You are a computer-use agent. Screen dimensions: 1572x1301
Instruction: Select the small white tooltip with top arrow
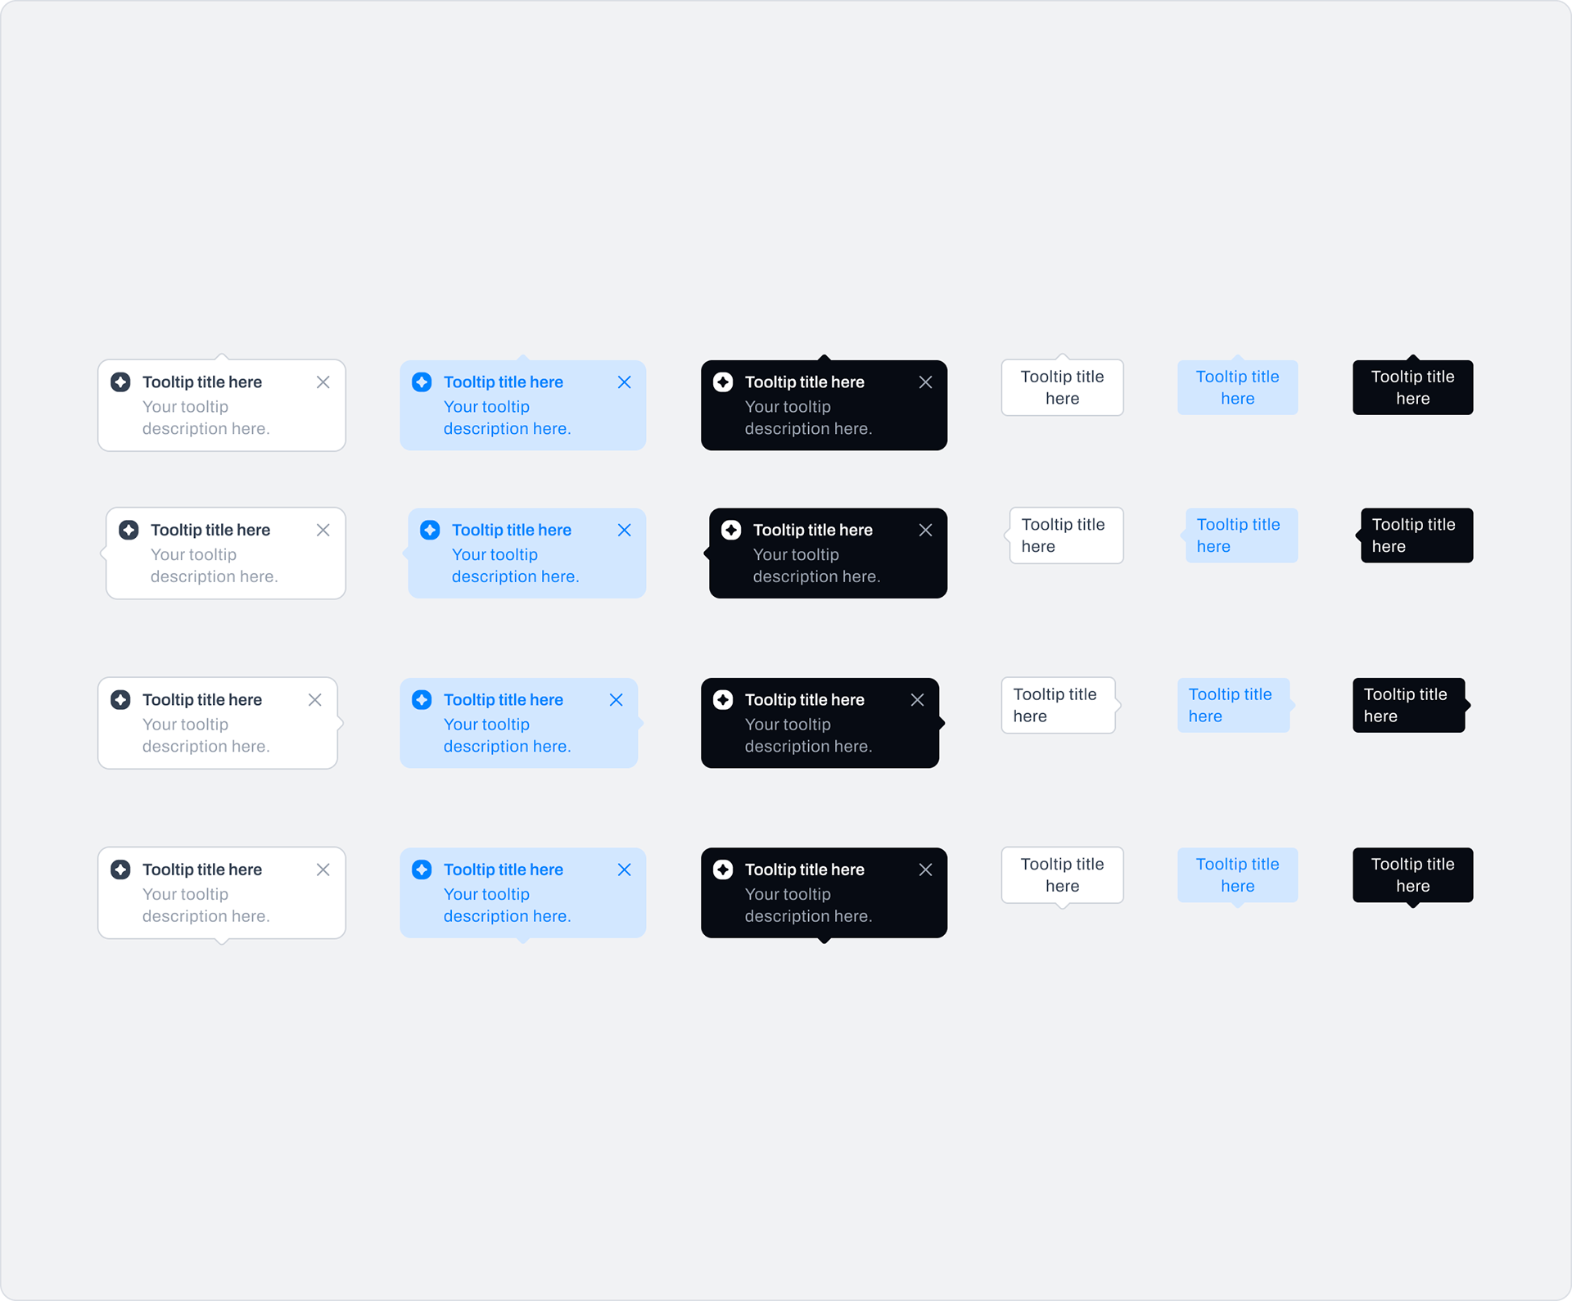[1063, 386]
